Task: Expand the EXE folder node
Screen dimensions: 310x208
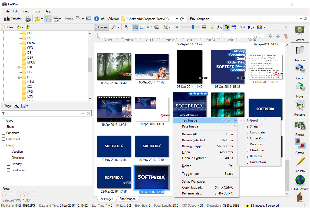Action: coord(19,68)
